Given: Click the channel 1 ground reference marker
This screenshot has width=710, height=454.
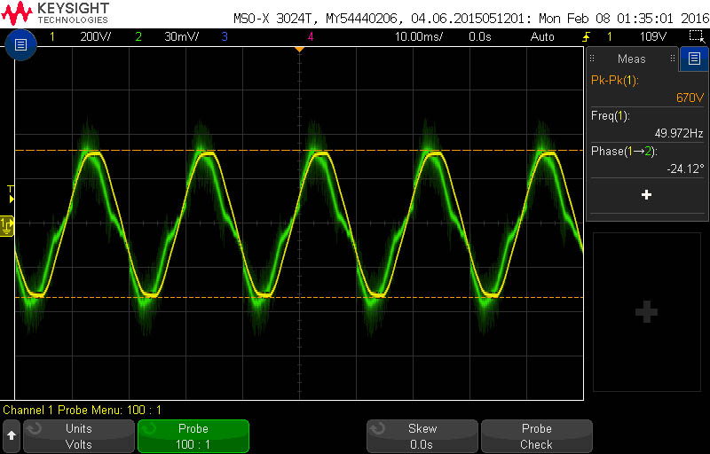Looking at the screenshot, I should pos(7,226).
